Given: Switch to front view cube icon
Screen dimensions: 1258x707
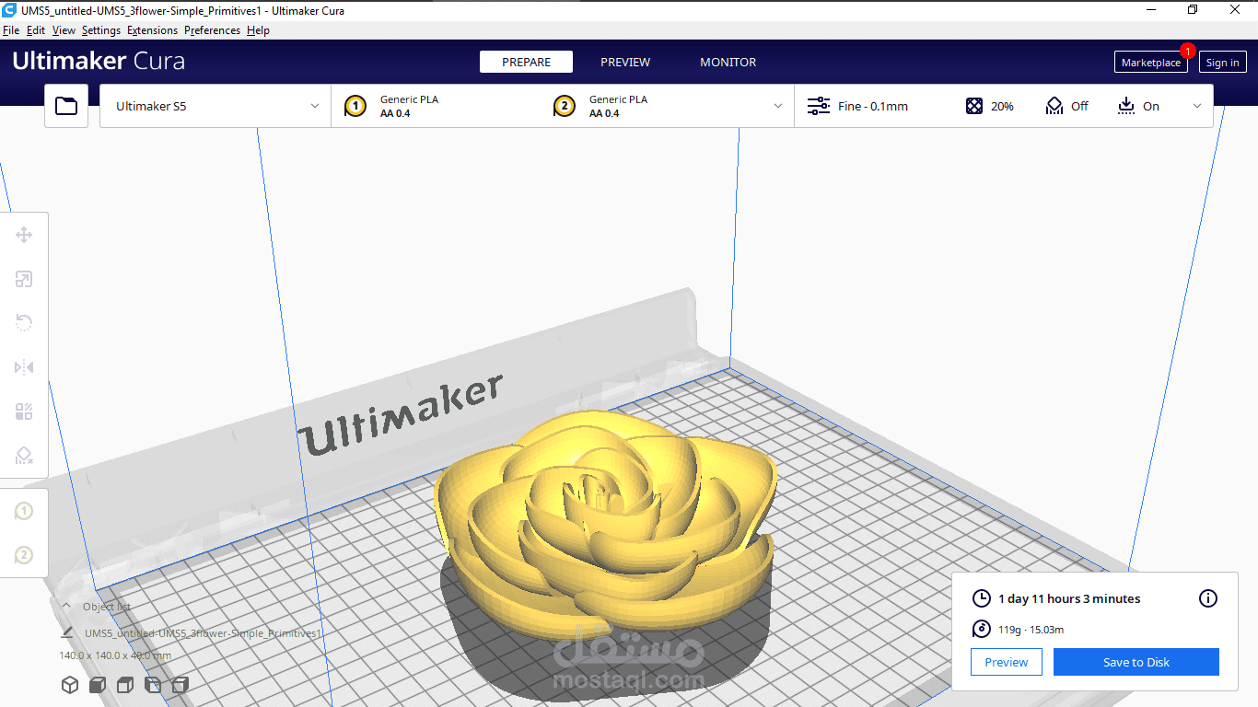Looking at the screenshot, I should (98, 685).
